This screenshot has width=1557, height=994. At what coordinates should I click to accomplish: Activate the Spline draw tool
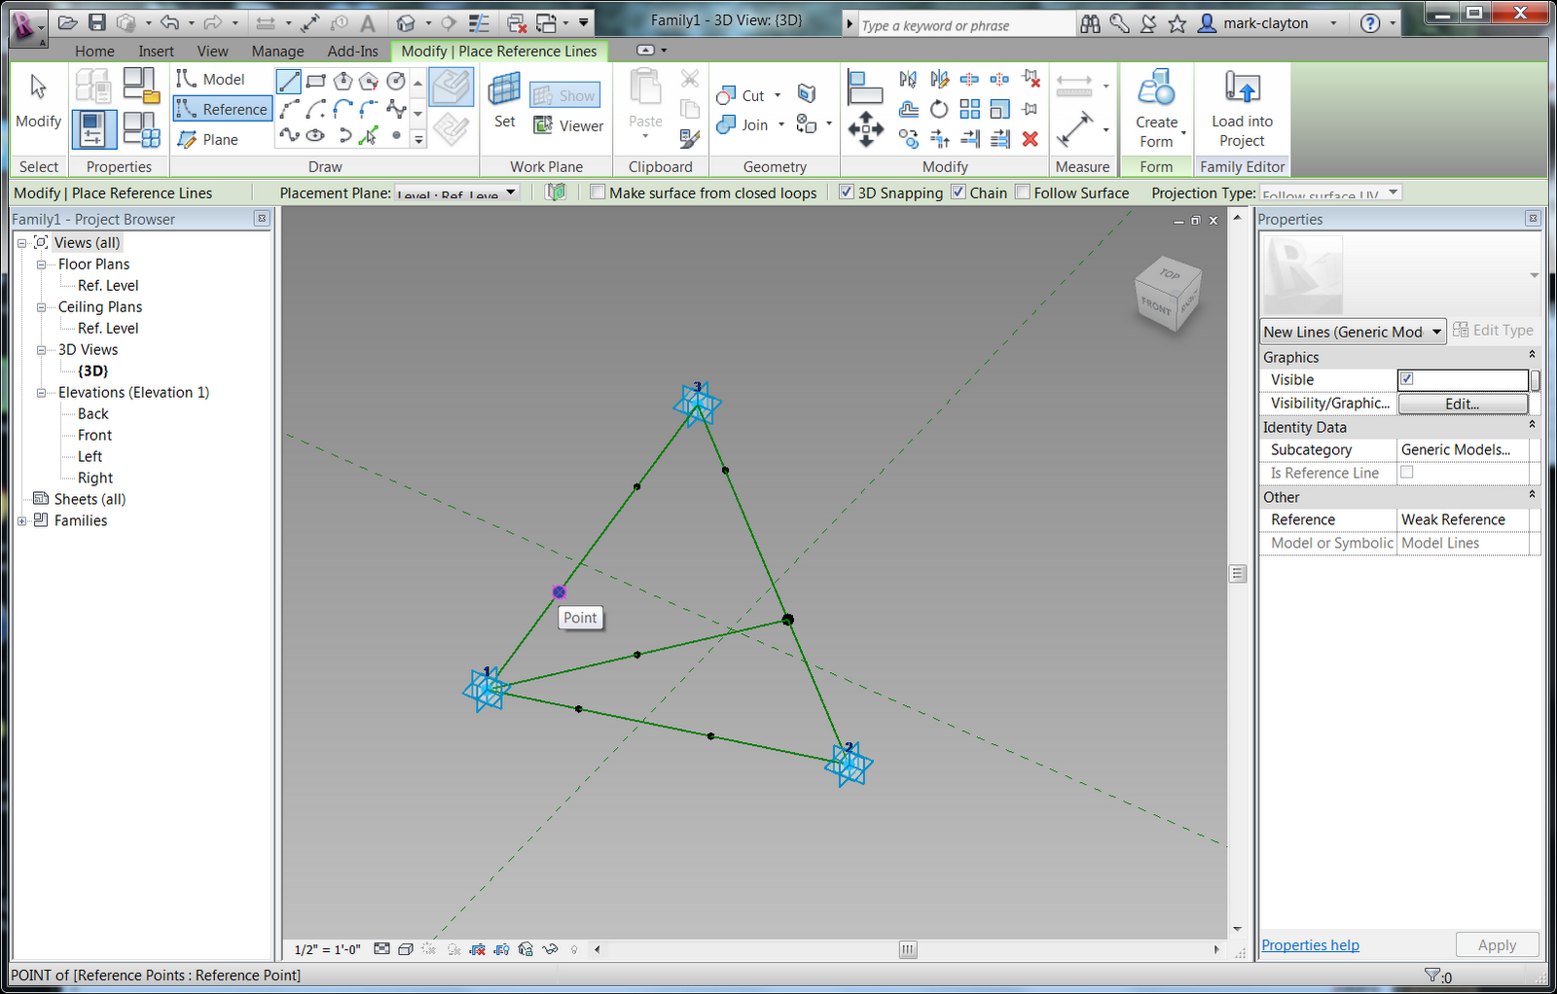point(290,135)
